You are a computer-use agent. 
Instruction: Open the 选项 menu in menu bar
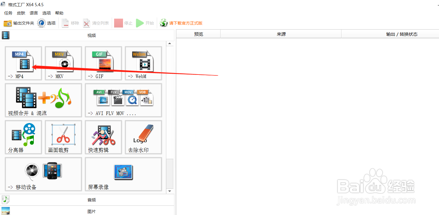coord(47,13)
